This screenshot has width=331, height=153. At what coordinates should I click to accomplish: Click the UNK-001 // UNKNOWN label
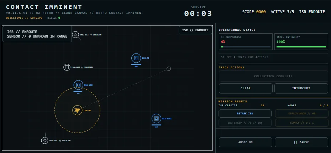pyautogui.click(x=60, y=141)
